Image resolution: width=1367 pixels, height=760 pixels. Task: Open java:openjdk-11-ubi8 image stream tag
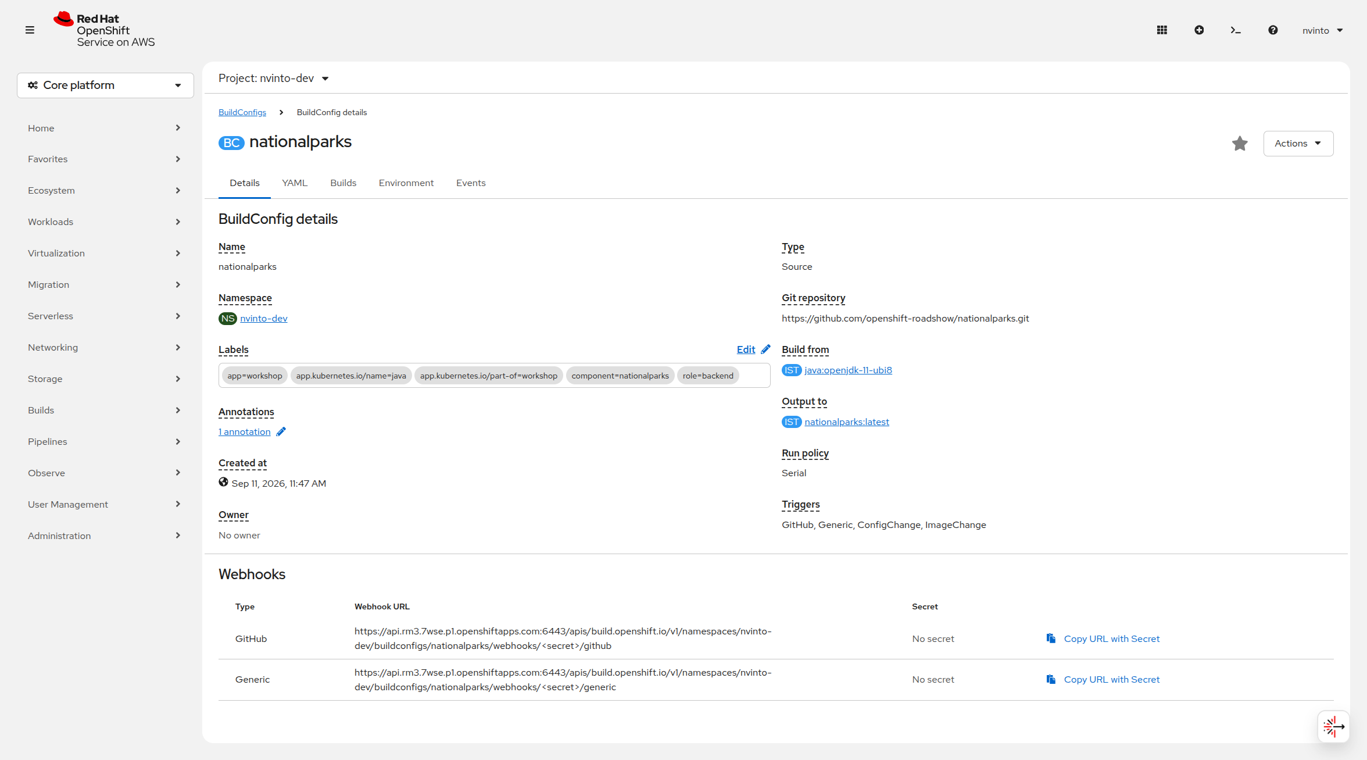(848, 370)
